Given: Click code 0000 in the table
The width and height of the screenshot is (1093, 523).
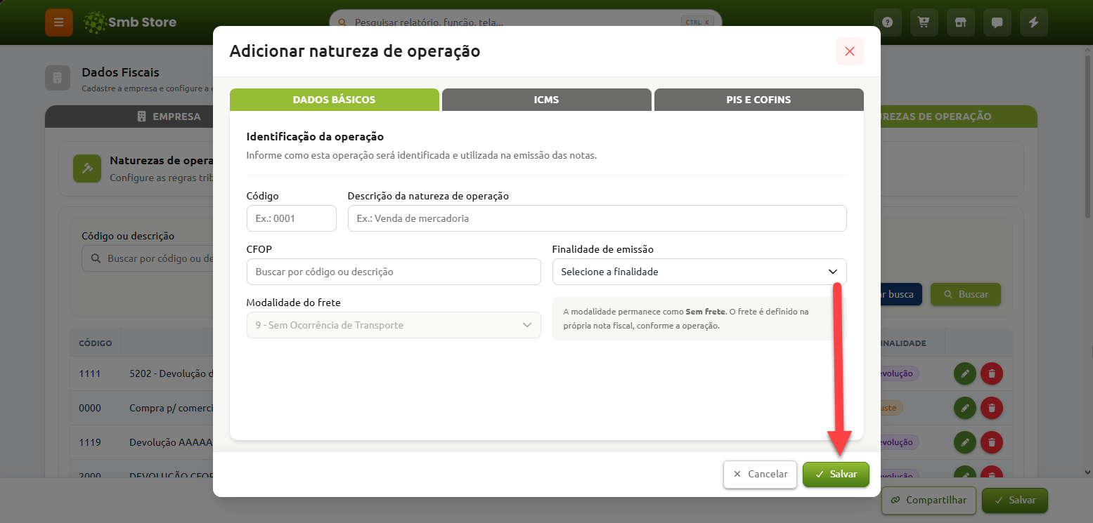Looking at the screenshot, I should coord(90,408).
